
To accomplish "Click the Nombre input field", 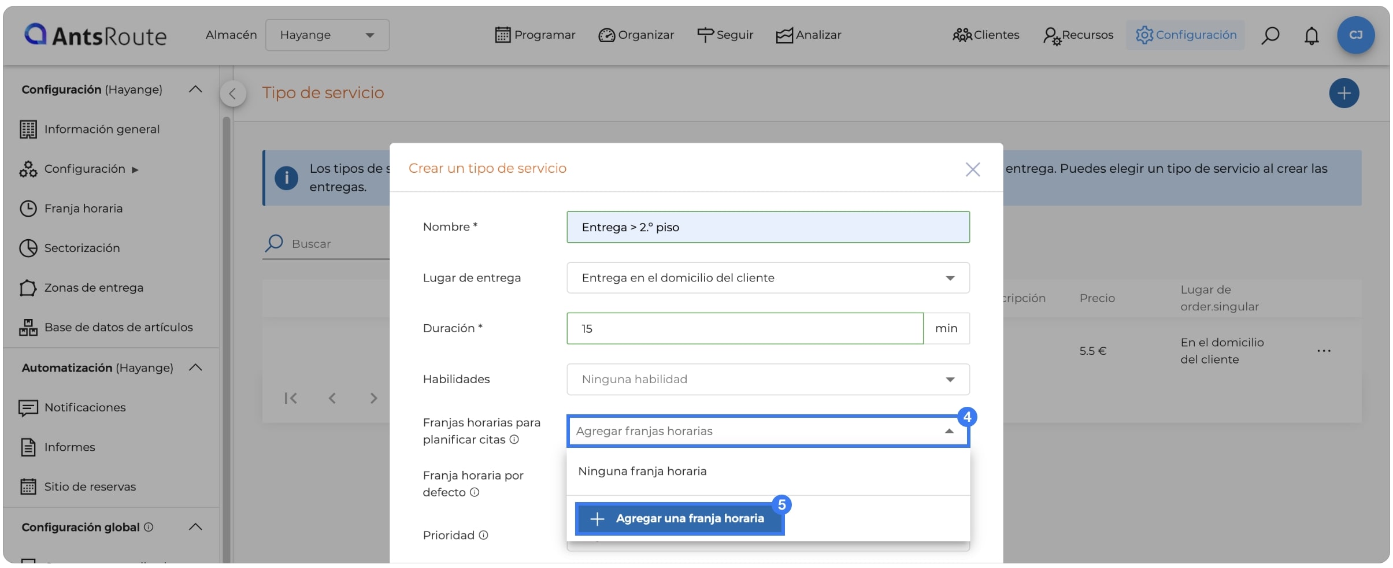I will (768, 227).
